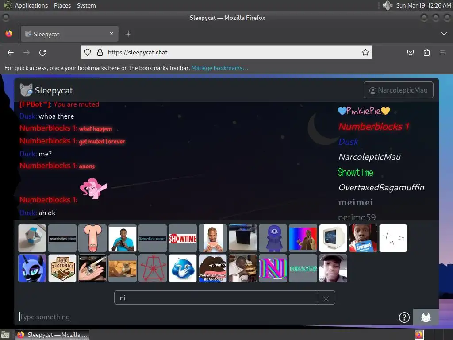Click the system volume speaker icon
Screen dimensions: 453x340
pos(387,5)
